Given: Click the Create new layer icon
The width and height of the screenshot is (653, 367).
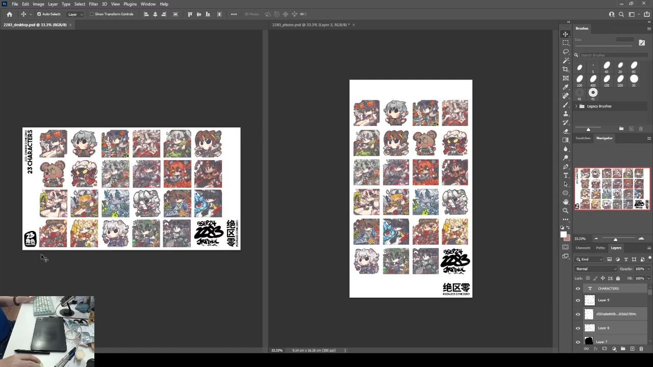Looking at the screenshot, I should pos(632,349).
